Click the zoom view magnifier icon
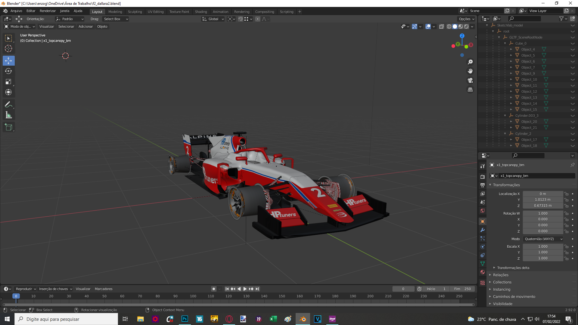The image size is (578, 325). click(x=470, y=62)
